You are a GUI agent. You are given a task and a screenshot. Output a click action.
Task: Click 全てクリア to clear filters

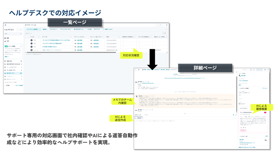(x=97, y=30)
